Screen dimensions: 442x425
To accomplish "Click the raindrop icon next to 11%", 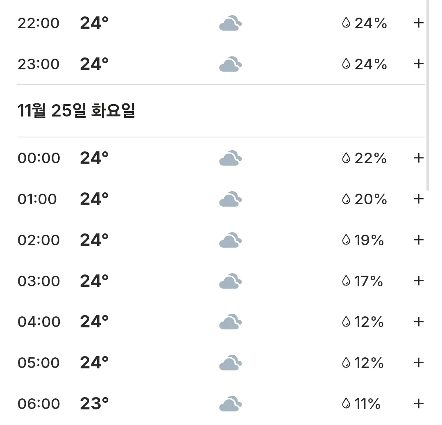I will point(346,404).
